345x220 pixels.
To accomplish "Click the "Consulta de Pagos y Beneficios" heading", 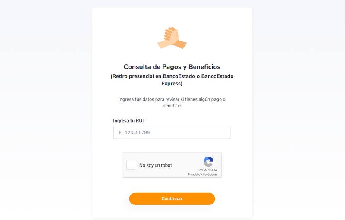I will pos(172,67).
